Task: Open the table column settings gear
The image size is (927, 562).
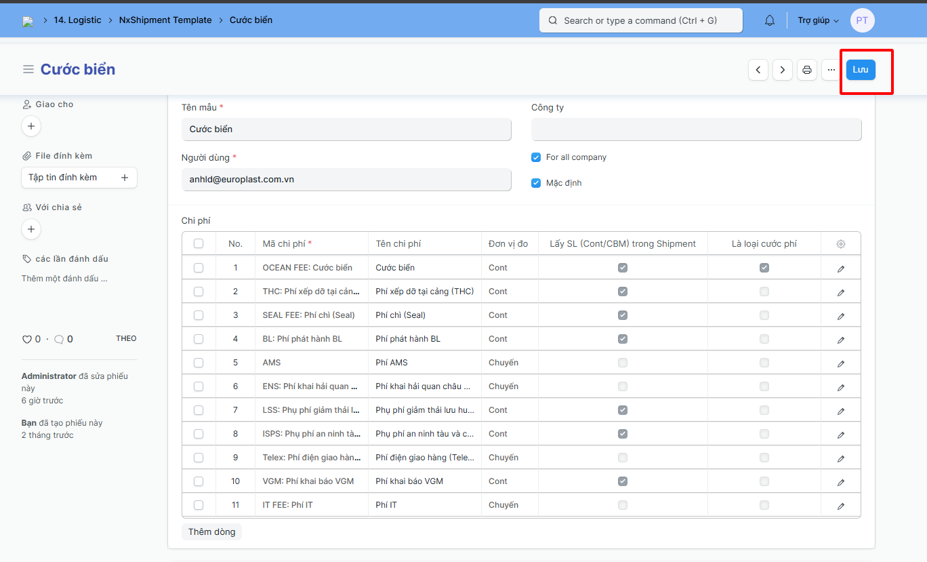Action: (x=841, y=244)
